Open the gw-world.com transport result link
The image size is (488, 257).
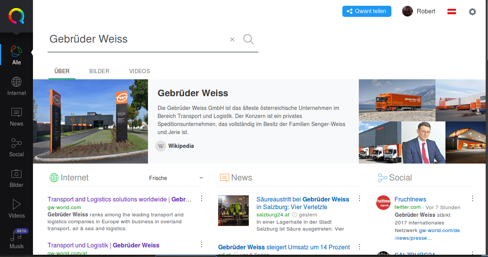tap(119, 199)
